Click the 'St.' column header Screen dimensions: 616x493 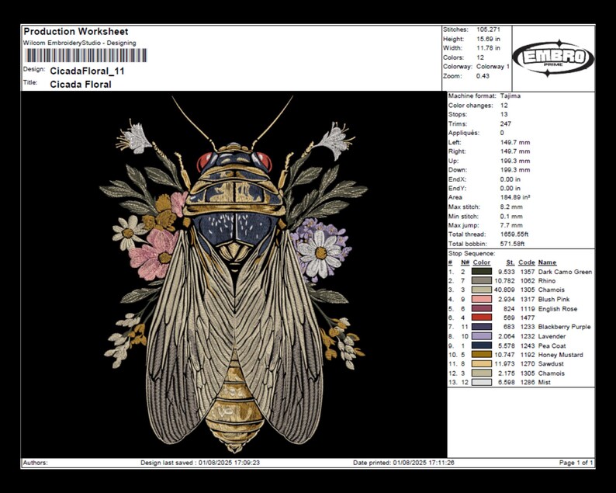510,262
